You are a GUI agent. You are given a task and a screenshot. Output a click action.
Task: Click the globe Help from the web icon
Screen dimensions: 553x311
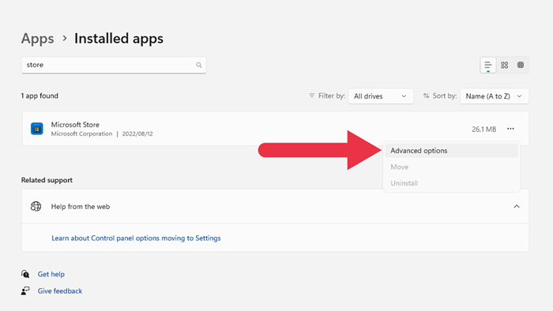pos(36,206)
